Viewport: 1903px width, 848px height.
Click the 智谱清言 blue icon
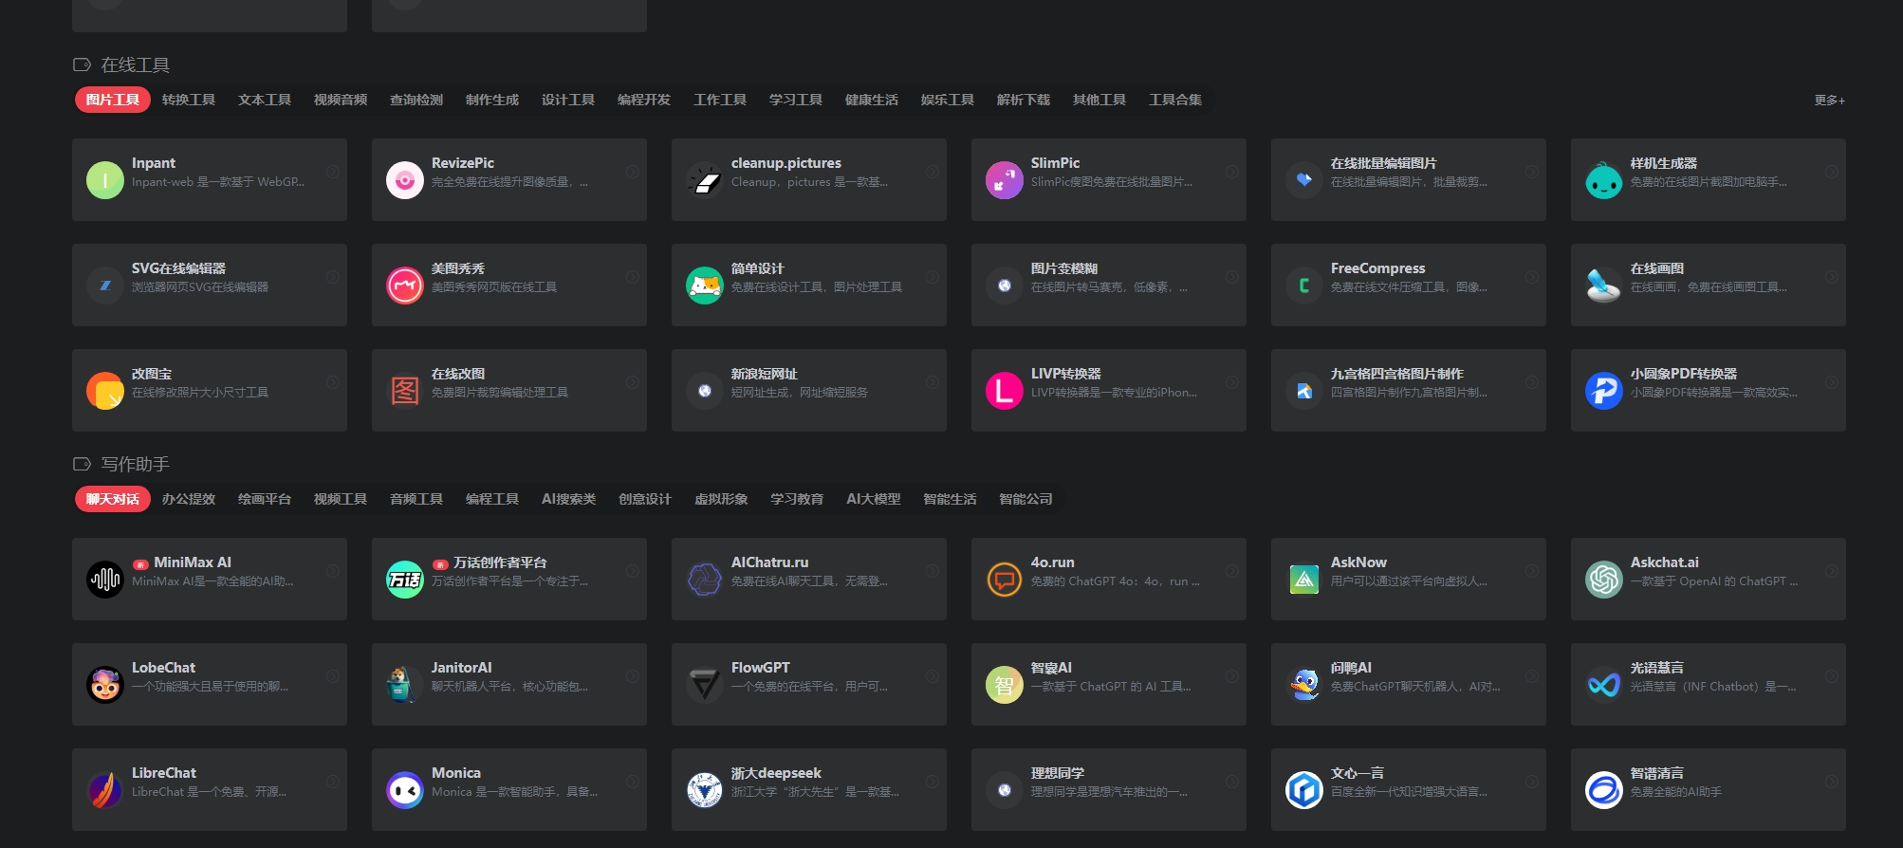(1604, 790)
